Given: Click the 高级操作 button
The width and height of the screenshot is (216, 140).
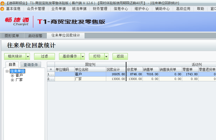Looking at the screenshot, I should [70, 56].
